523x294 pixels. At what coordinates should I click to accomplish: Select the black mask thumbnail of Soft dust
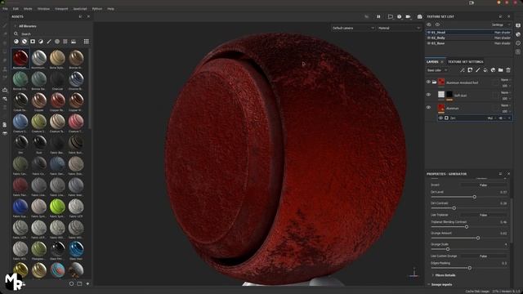(x=449, y=95)
